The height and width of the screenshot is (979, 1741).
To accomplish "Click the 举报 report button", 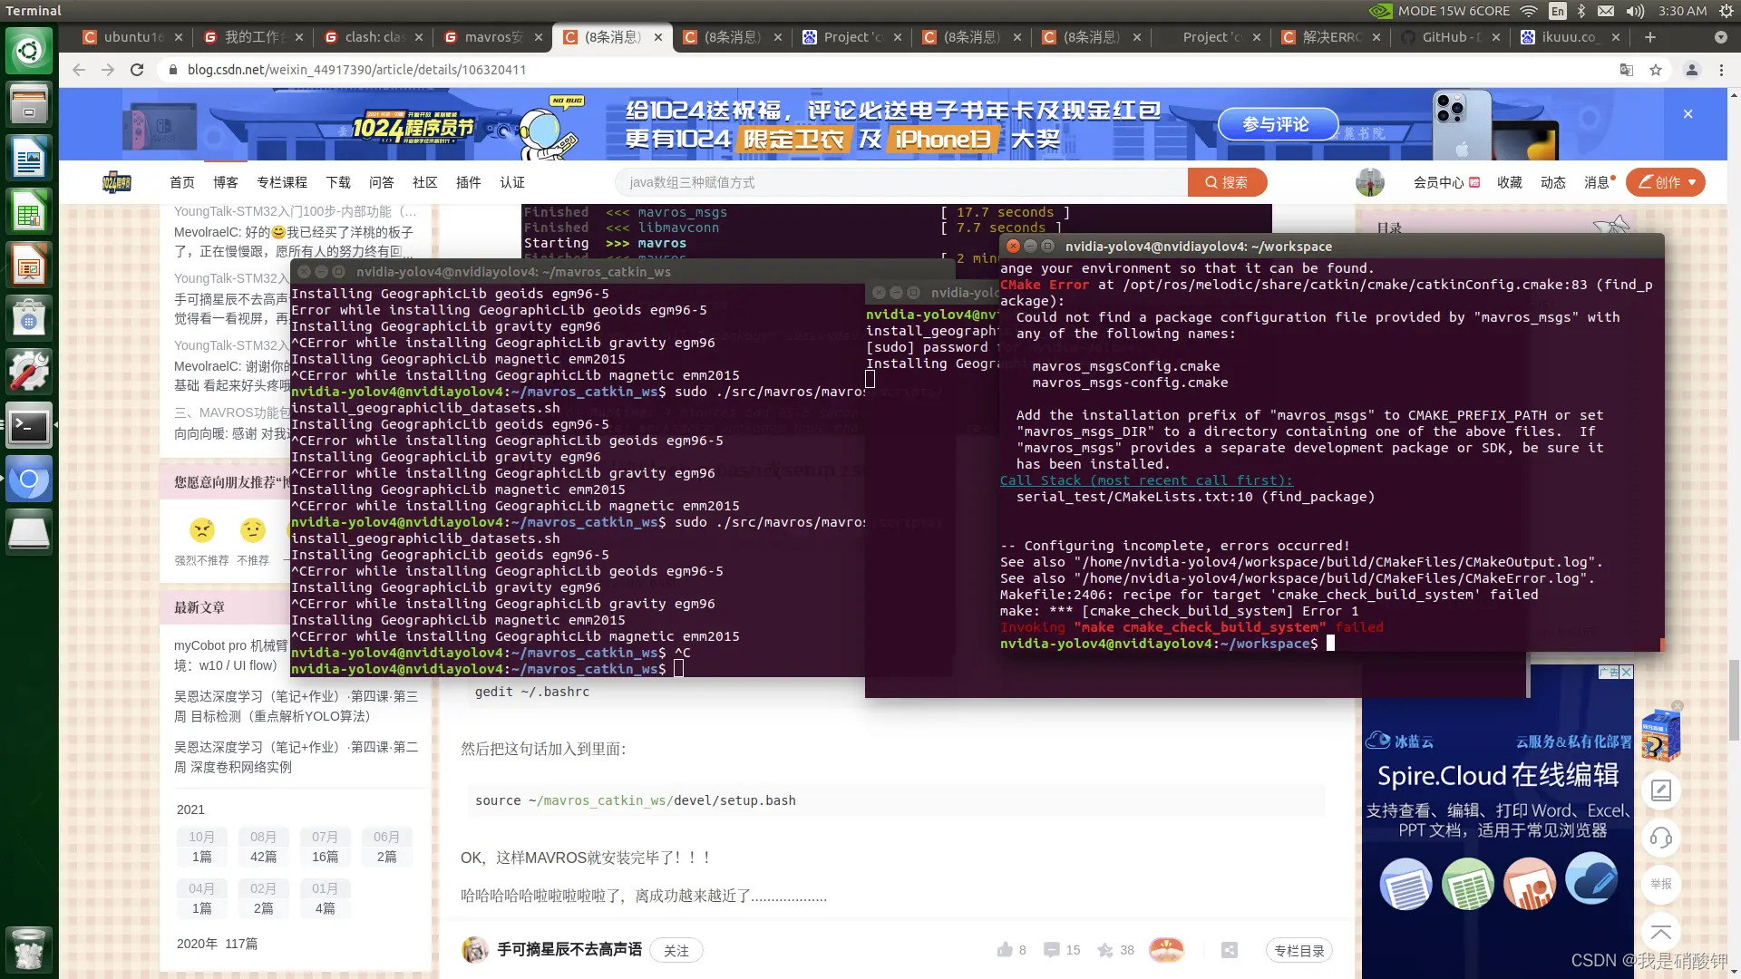I will coord(1661,885).
